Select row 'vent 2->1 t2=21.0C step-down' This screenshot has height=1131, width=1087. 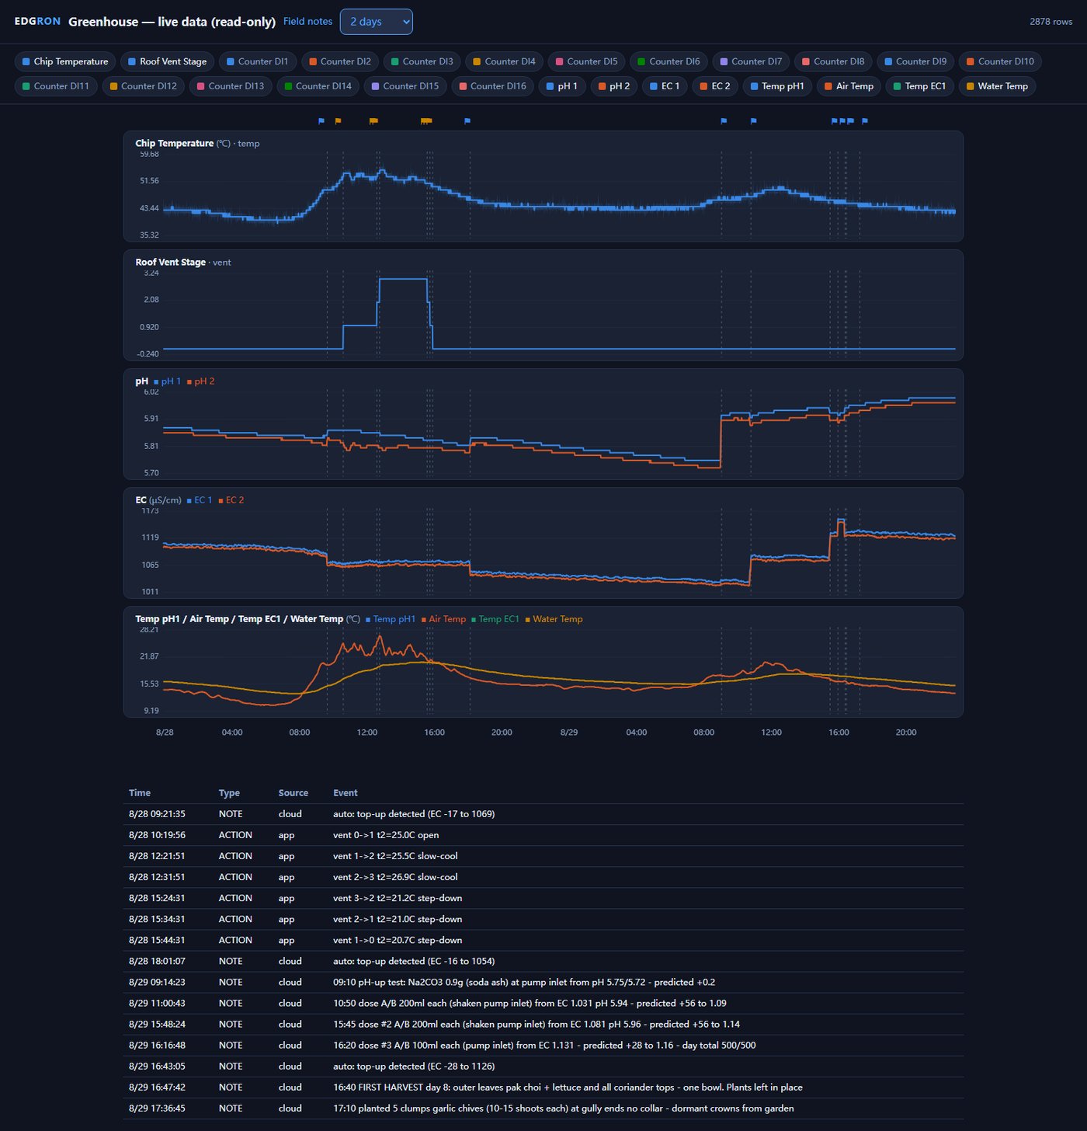click(x=543, y=919)
